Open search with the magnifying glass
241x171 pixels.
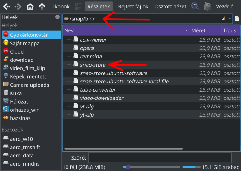[195, 7]
